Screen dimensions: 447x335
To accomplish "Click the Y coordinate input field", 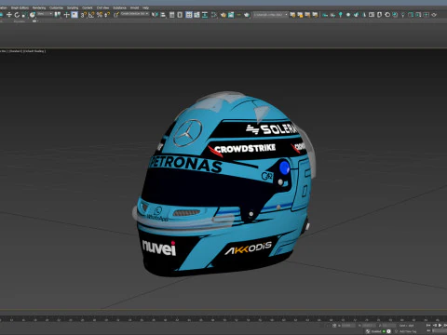I will coord(369,326).
